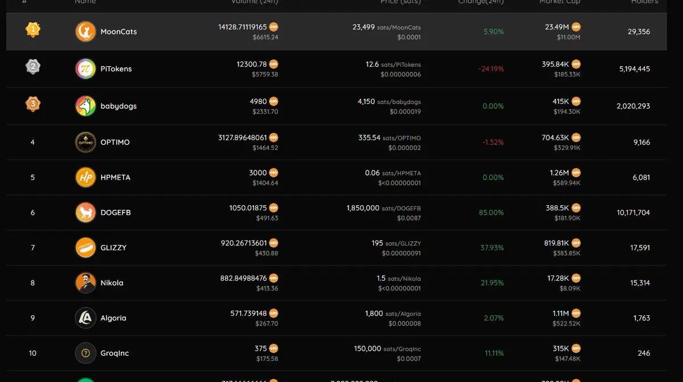Click Nikola holders count 15,314

(640, 283)
